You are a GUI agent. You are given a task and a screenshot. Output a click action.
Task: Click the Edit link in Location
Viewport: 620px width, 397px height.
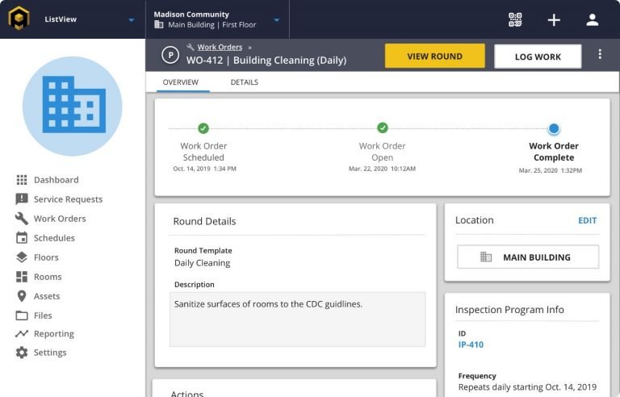(x=587, y=220)
